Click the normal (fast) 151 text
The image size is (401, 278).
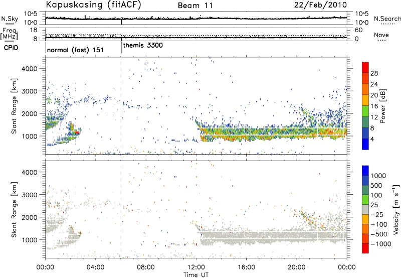76,50
